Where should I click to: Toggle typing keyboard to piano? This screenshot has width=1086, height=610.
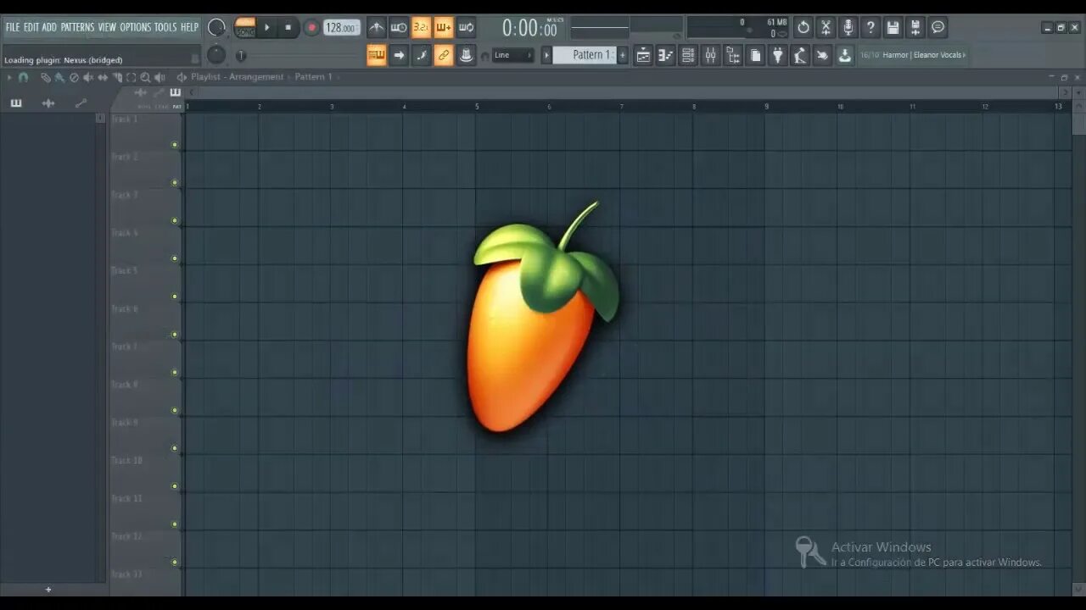click(377, 55)
